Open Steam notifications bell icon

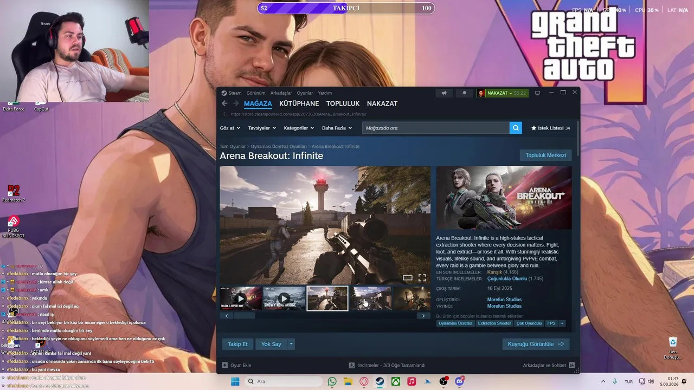click(x=464, y=93)
